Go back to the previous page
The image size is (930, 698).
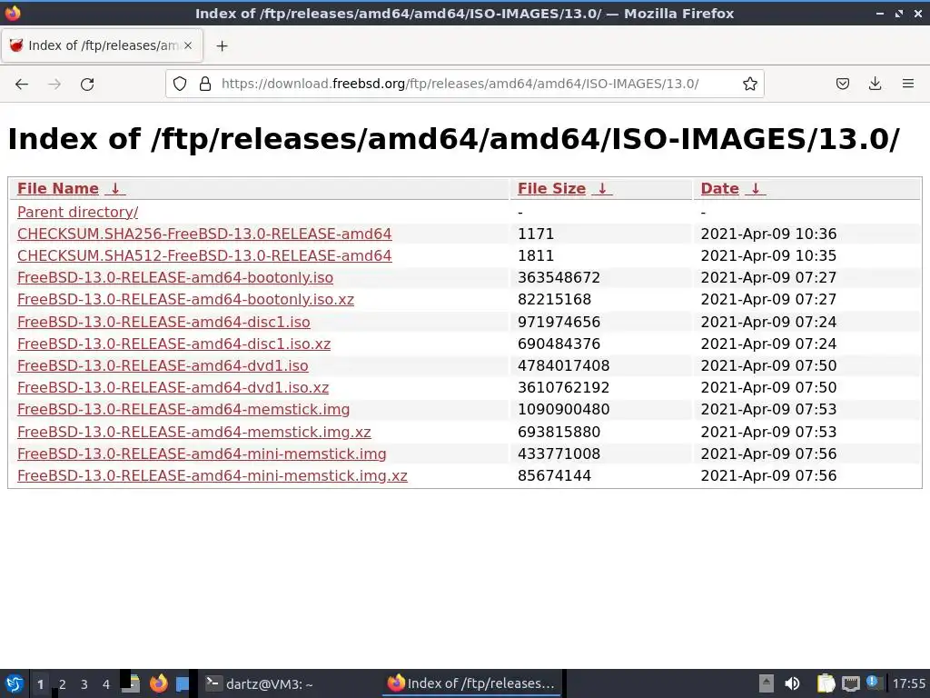coord(22,85)
